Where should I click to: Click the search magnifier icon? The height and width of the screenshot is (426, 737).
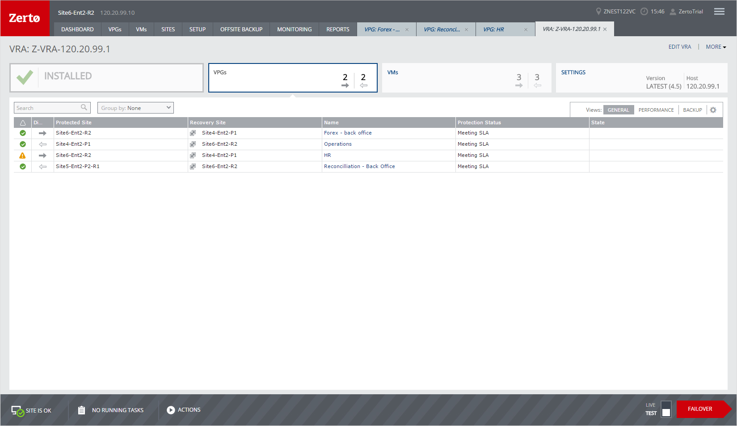tap(84, 107)
